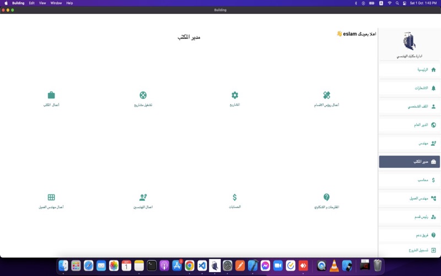Open QuickTime Player from the dock

pos(321,266)
